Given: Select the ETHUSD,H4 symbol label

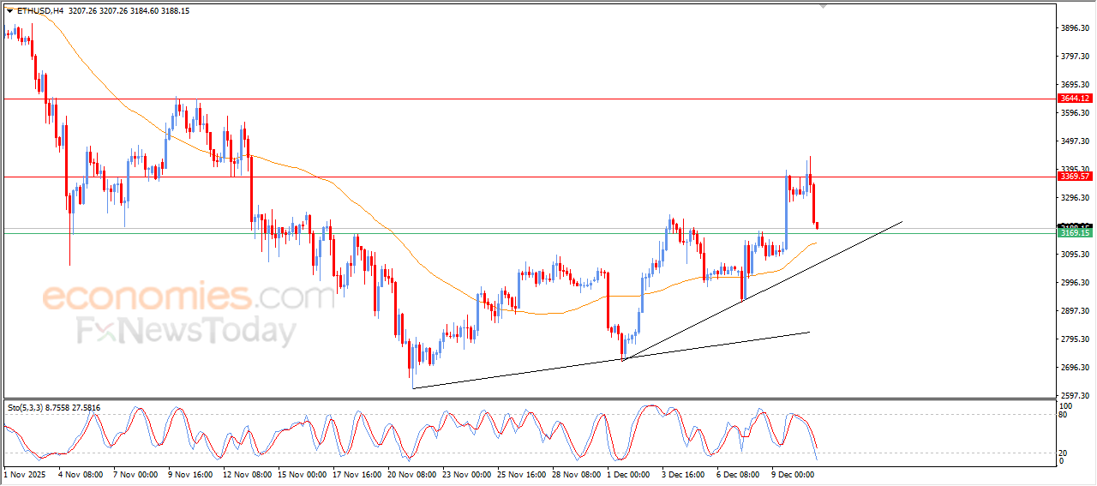Looking at the screenshot, I should pos(40,11).
